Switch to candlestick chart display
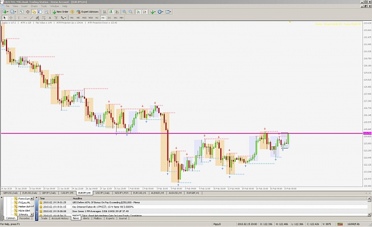 (x=111, y=12)
